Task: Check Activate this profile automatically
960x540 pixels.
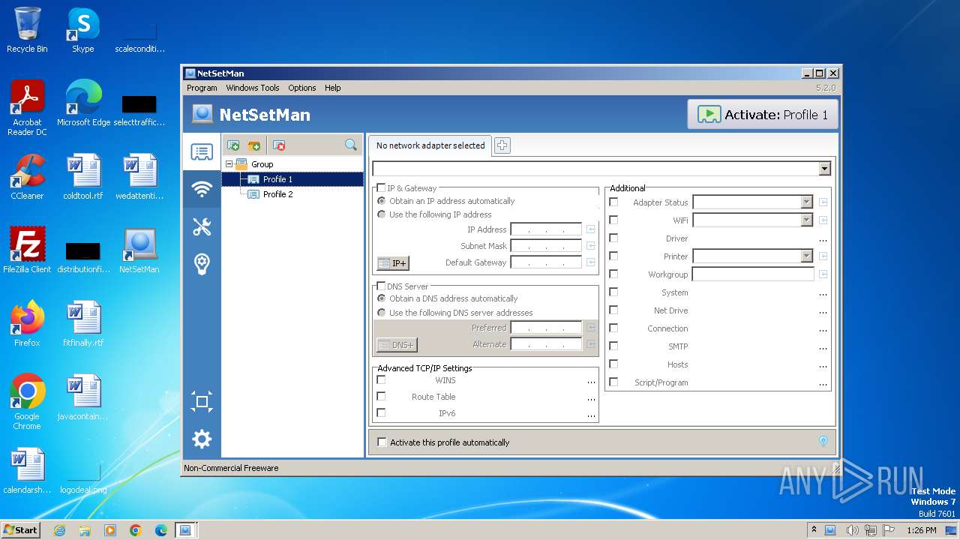Action: (382, 442)
